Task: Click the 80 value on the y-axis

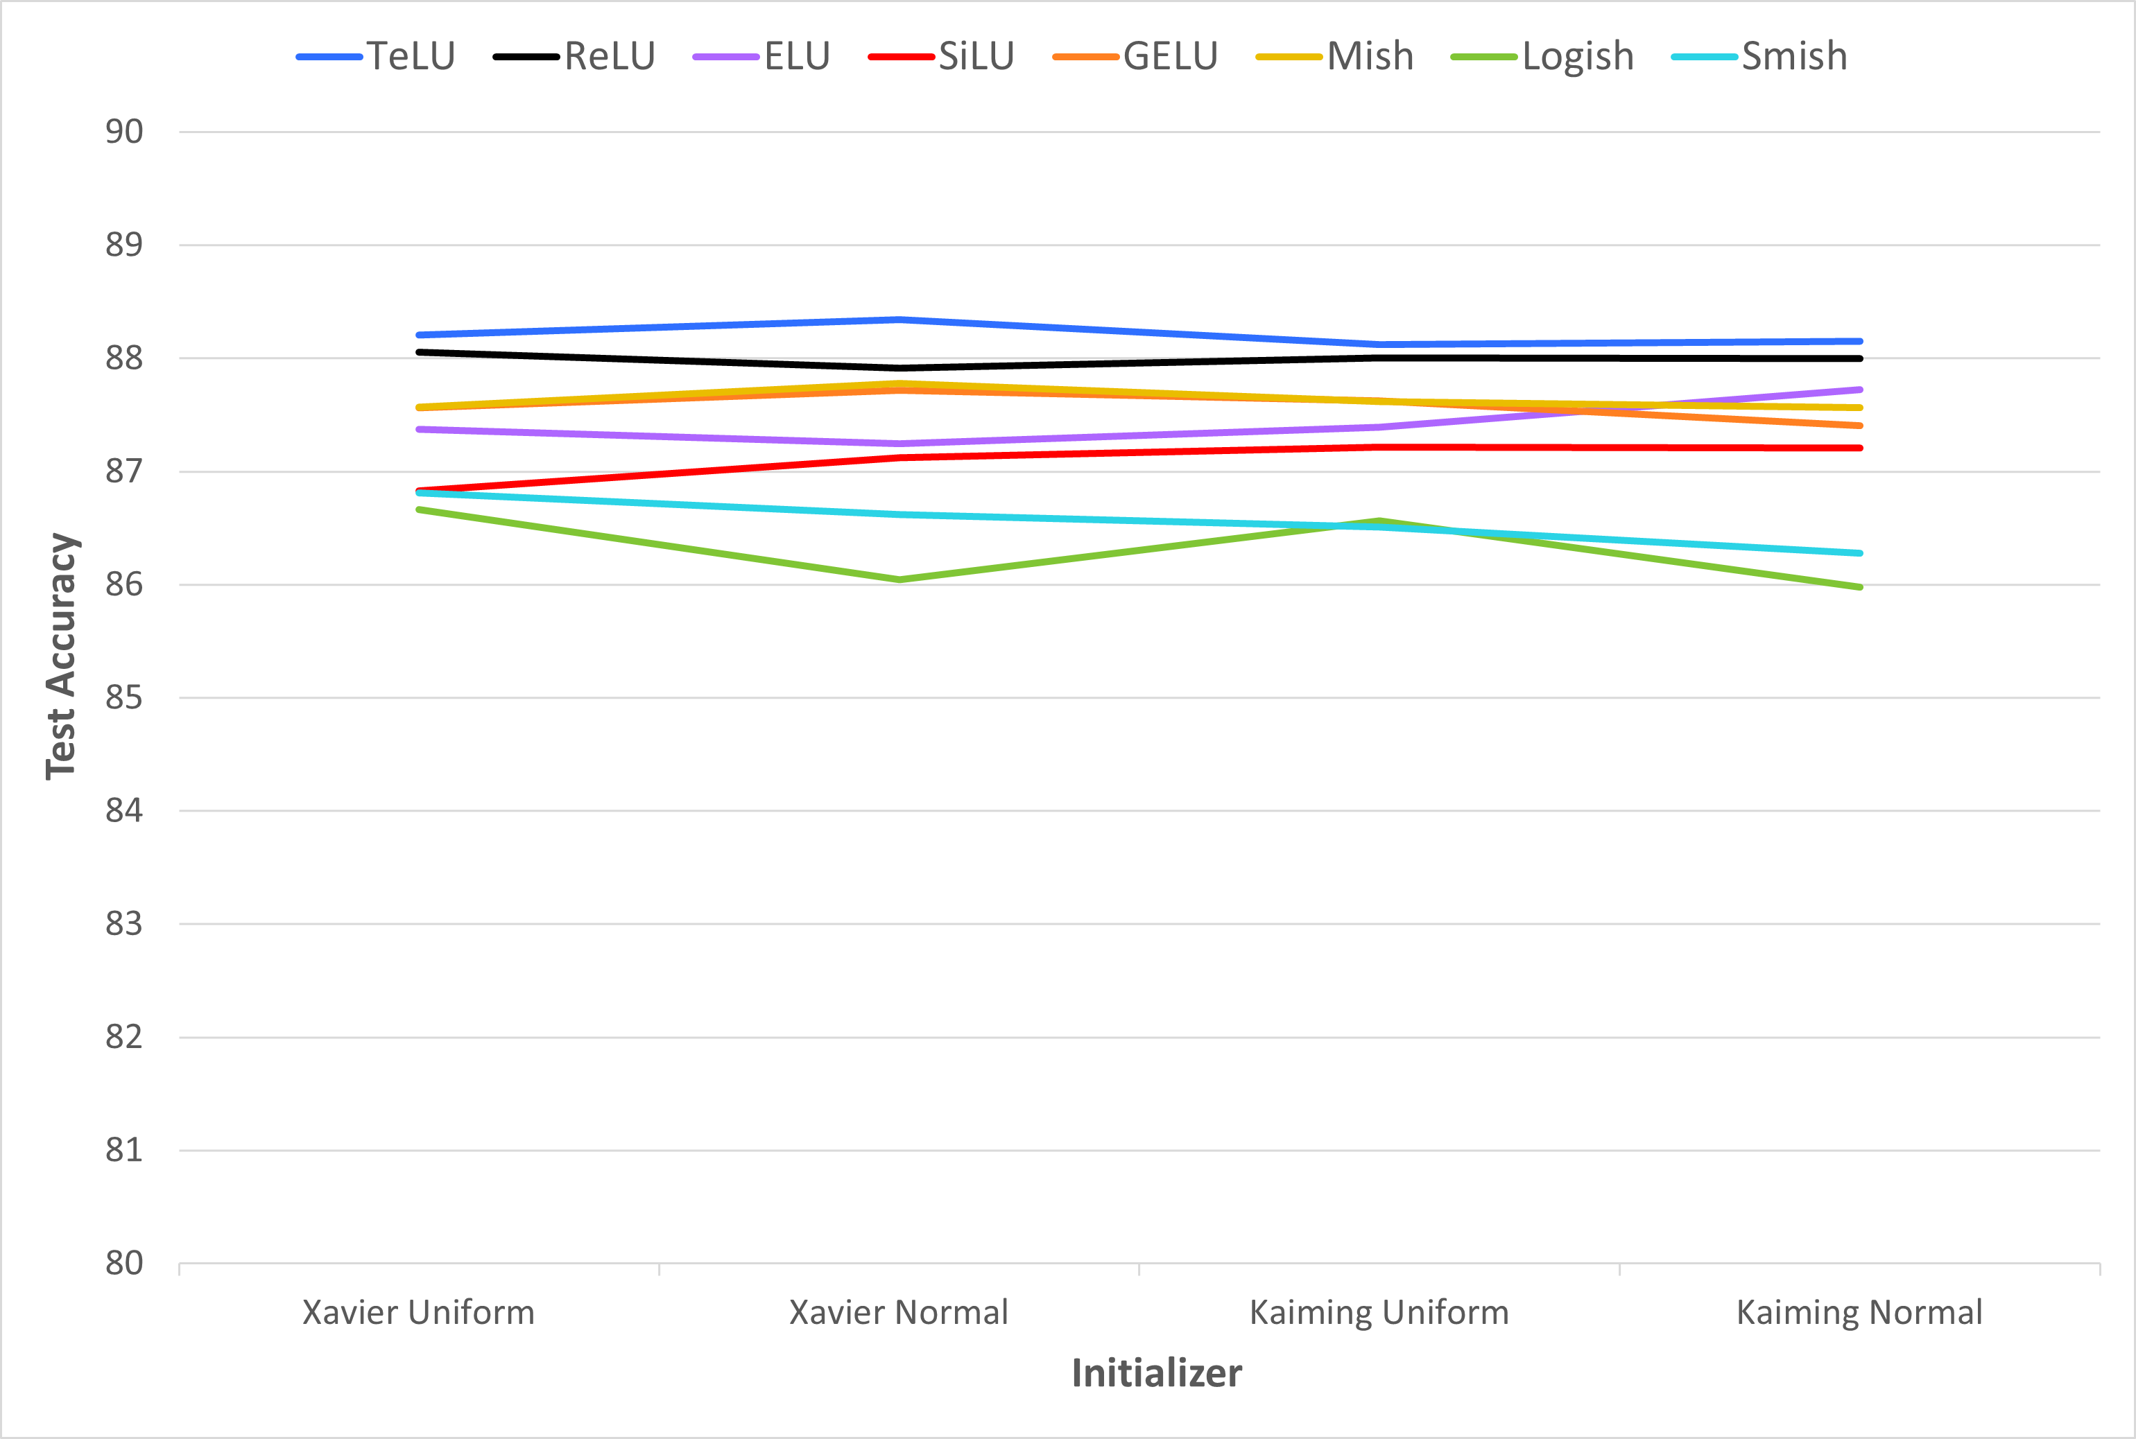Action: coord(124,1264)
